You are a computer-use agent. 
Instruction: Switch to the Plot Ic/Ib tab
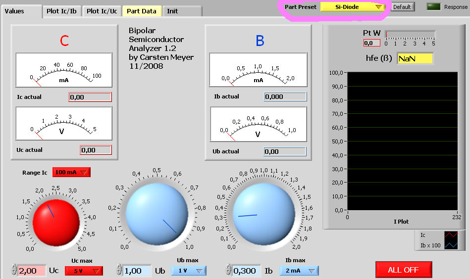[x=61, y=11]
